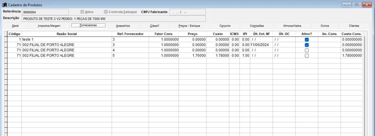Click the Código column header

click(15, 34)
